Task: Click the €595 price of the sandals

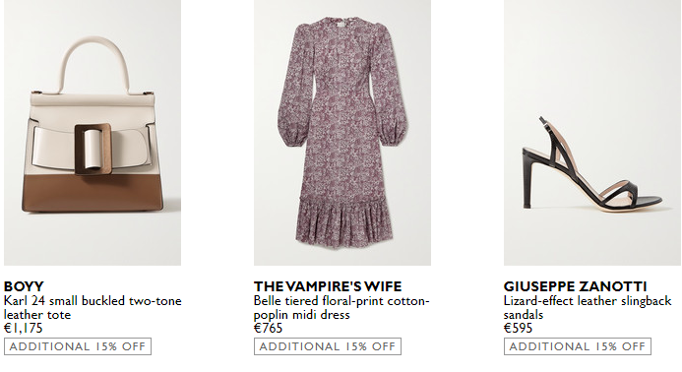Action: (x=518, y=328)
